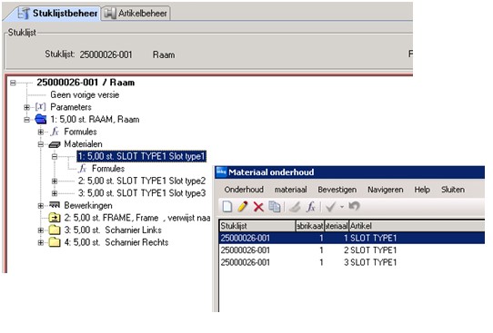This screenshot has width=493, height=333.
Task: Select grid row with material number 1
Action: point(352,238)
